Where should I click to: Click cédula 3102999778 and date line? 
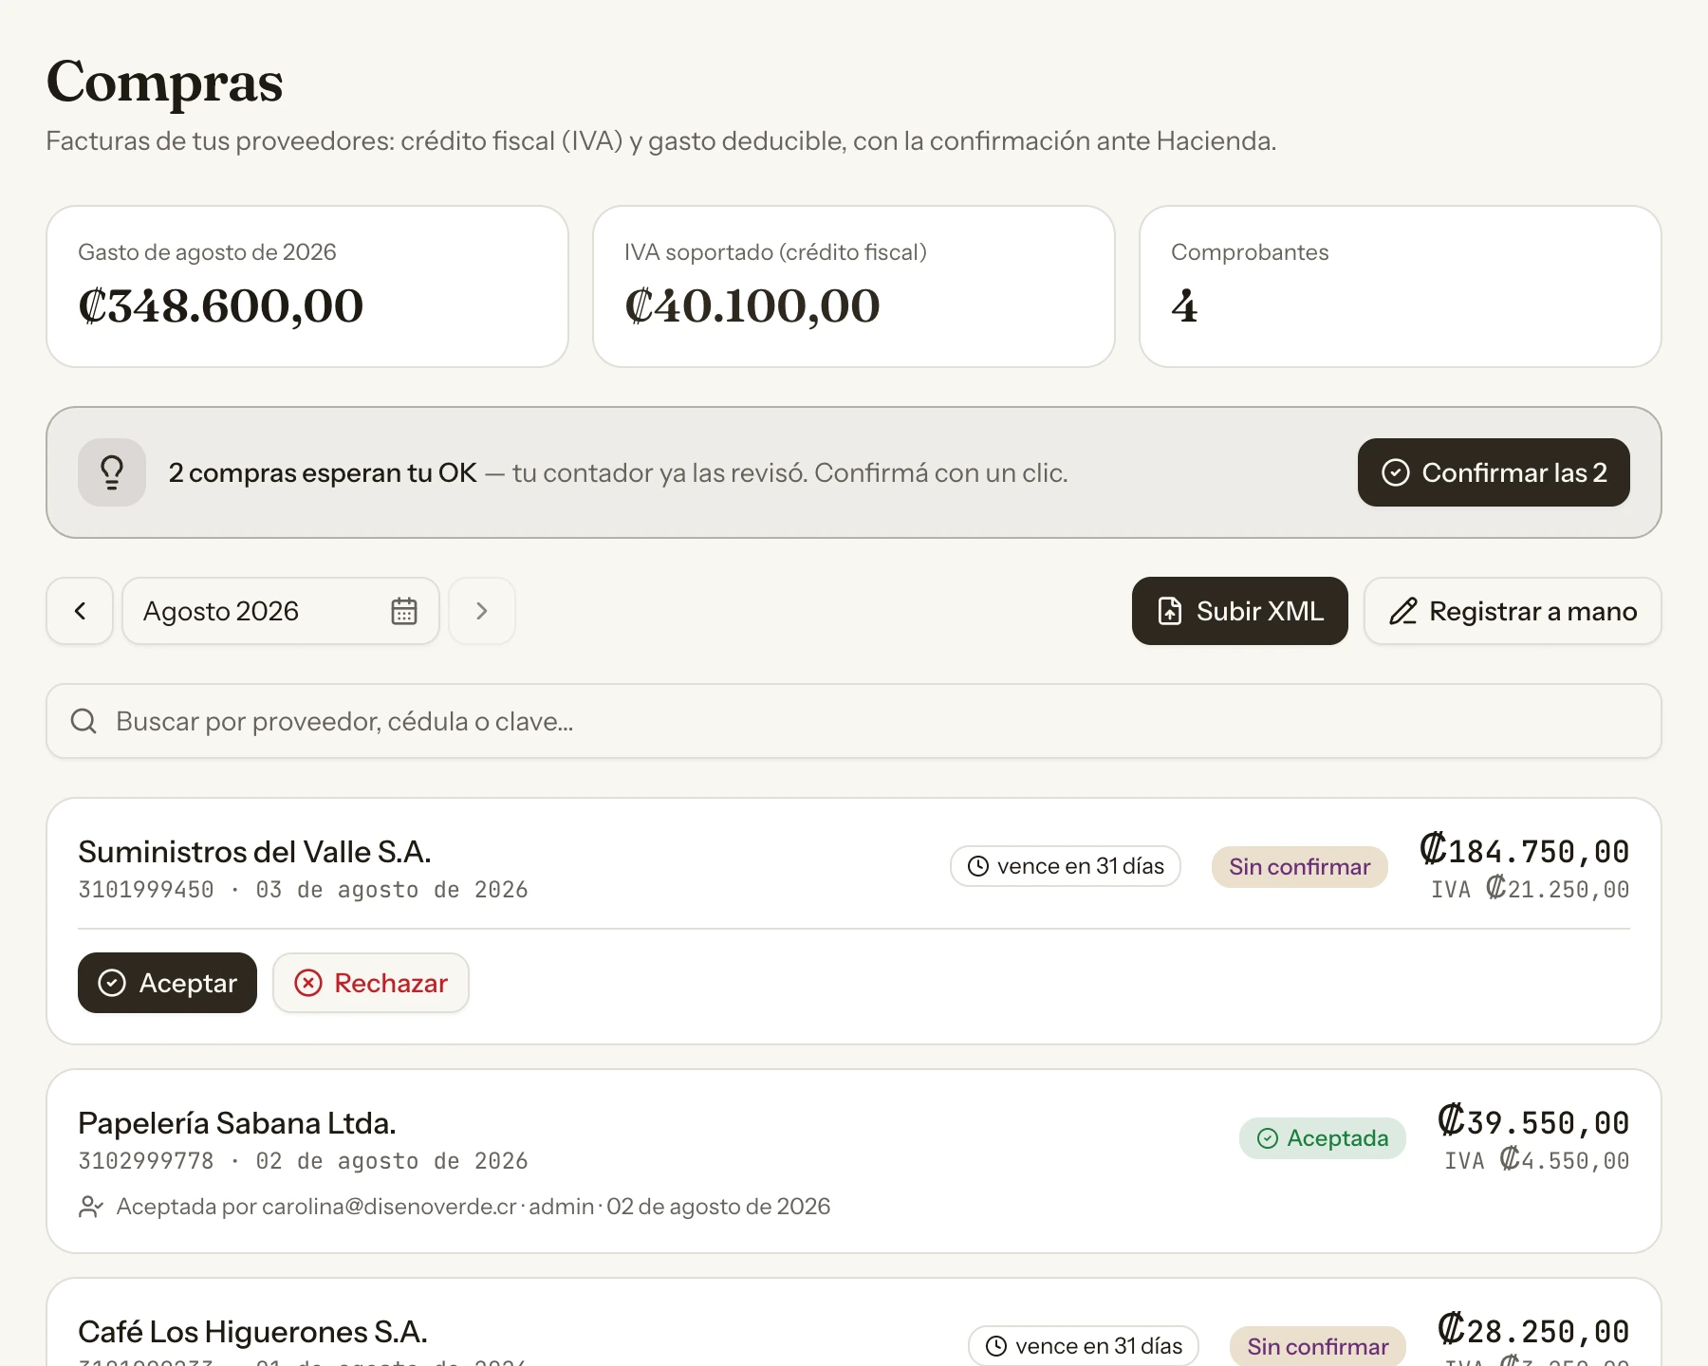click(303, 1161)
